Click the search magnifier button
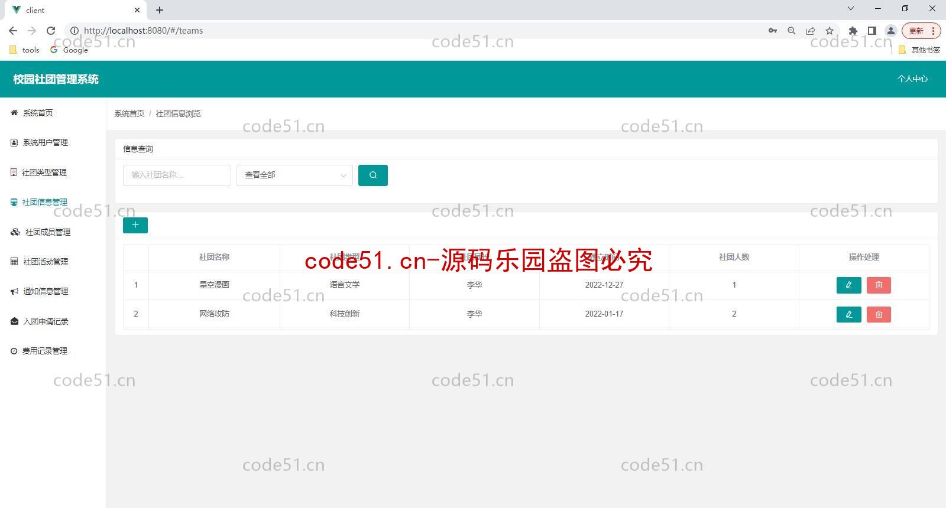 click(x=373, y=175)
